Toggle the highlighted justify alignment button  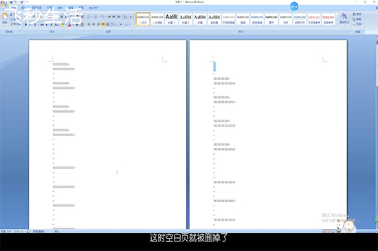[x=103, y=24]
